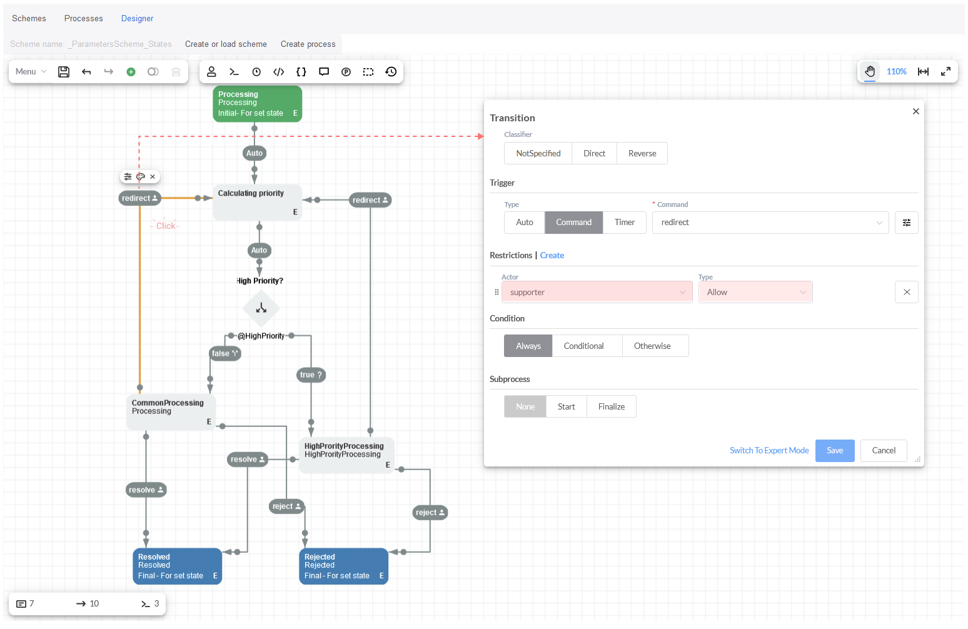Fit the diagram to width with the arrows icon
The height and width of the screenshot is (629, 968).
coord(923,72)
